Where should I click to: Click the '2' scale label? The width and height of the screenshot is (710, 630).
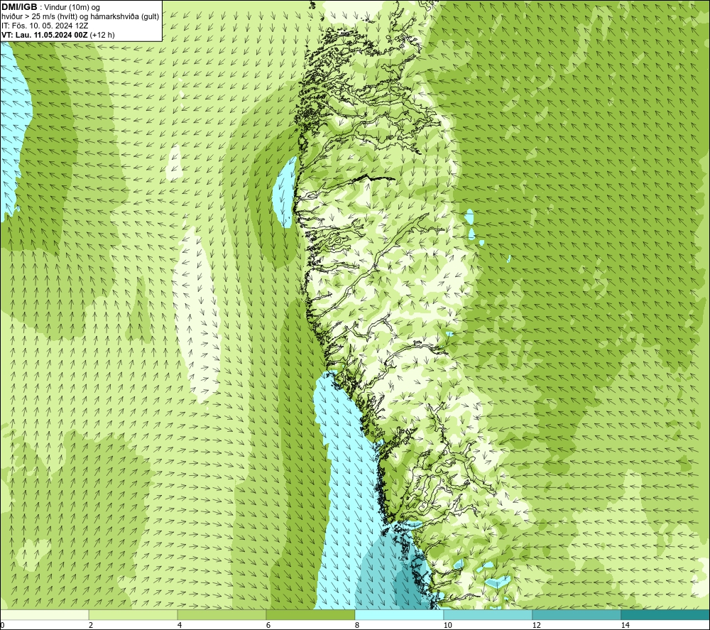(x=91, y=625)
